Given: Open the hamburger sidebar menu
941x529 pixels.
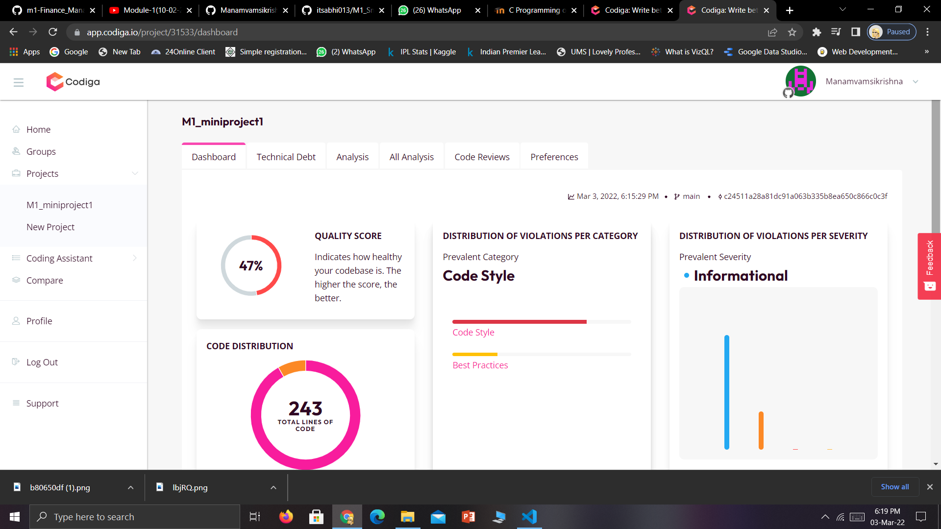Looking at the screenshot, I should pyautogui.click(x=19, y=82).
